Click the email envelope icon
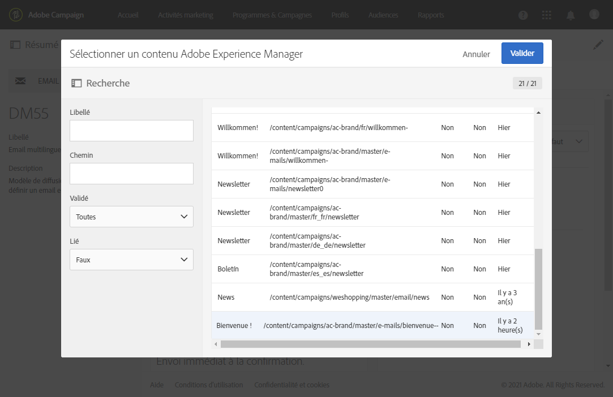 point(21,81)
